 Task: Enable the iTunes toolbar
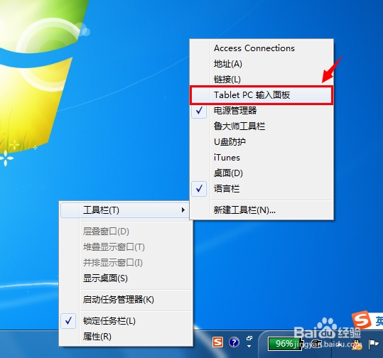261,158
